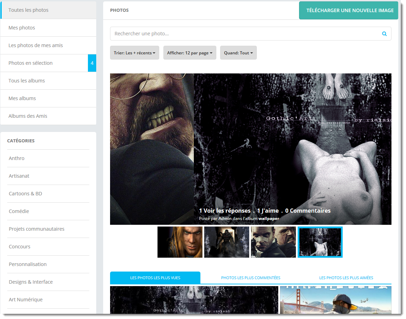Click 1 Voir les réponses text
This screenshot has height=319, width=406.
point(225,211)
